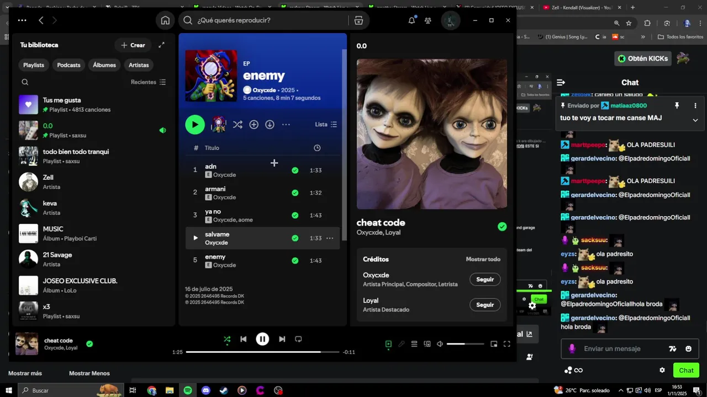Pause playback in the player bar
The image size is (707, 397).
click(262, 339)
